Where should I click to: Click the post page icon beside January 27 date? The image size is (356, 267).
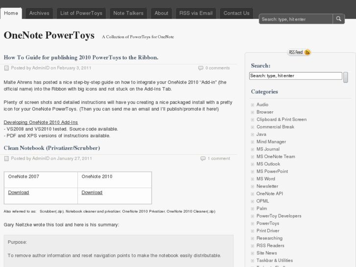pos(6,158)
